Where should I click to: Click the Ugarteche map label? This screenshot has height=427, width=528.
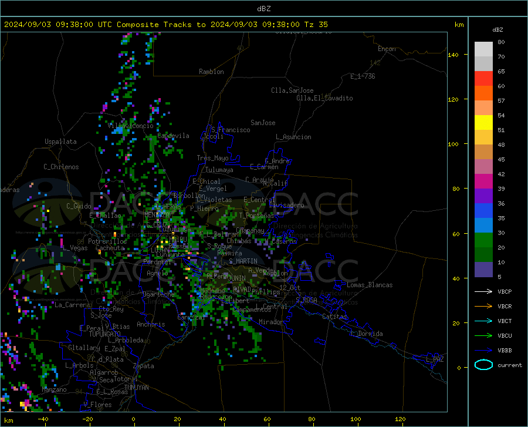pos(158,294)
